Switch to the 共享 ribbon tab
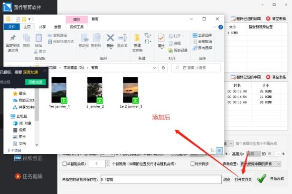This screenshot has width=292, height=194. [x=42, y=27]
